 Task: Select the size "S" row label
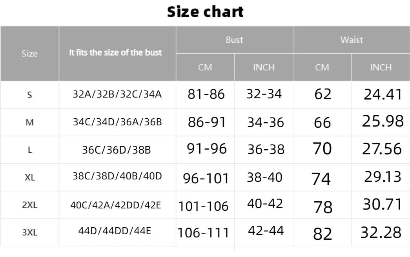29,95
